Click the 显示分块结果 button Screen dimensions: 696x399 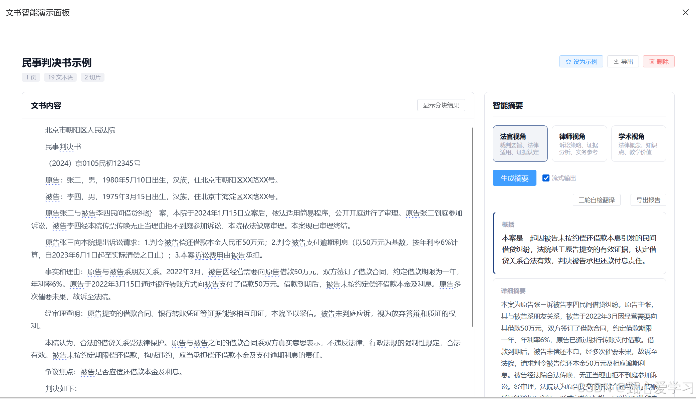(x=441, y=105)
